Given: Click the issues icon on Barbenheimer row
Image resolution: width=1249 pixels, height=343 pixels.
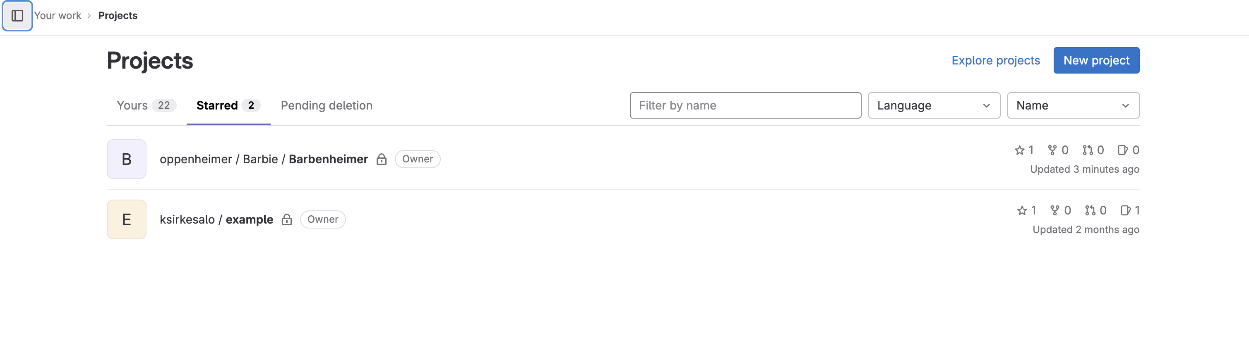Looking at the screenshot, I should click(x=1122, y=150).
